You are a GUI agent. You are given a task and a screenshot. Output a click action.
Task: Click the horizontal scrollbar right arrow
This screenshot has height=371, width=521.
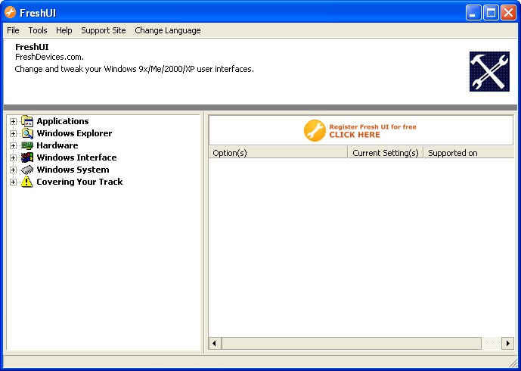(507, 344)
